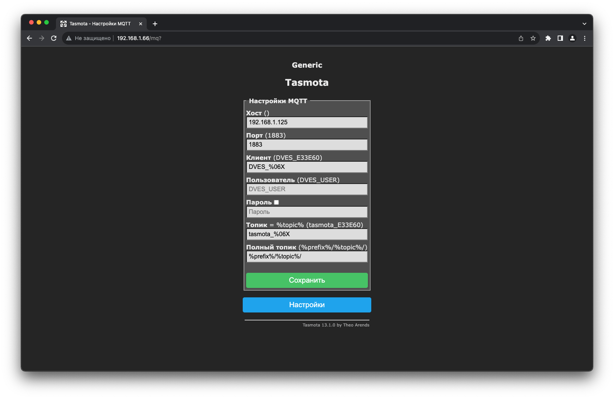The image size is (614, 399).
Task: Minimize the window with the yellow button
Action: coord(39,22)
